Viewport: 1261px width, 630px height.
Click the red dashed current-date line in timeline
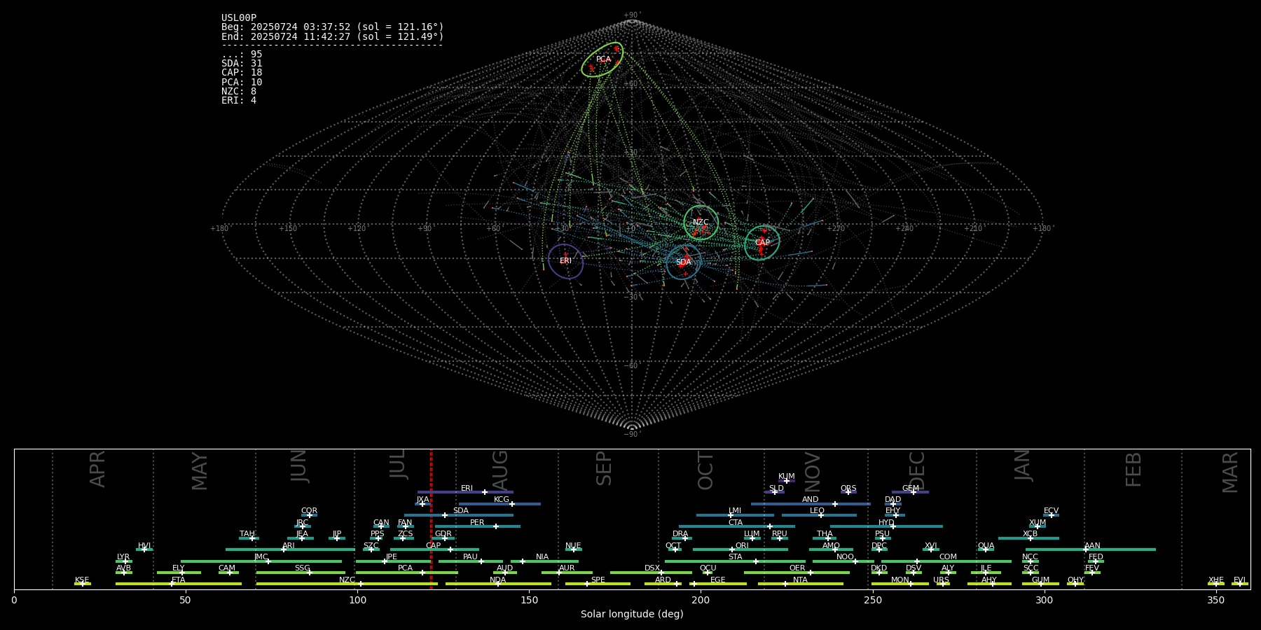pos(431,519)
